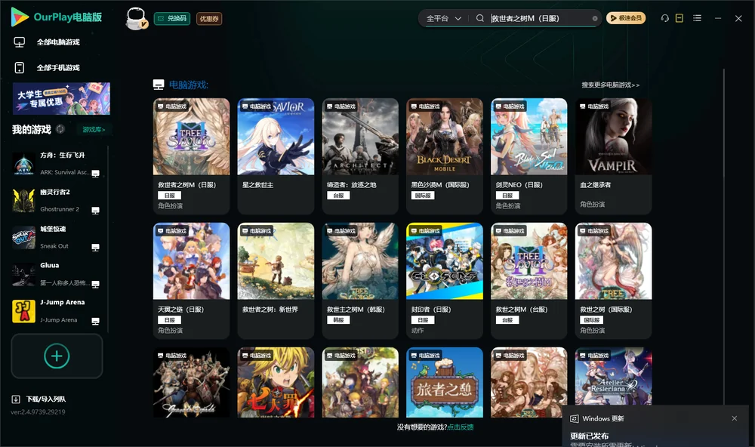Click the PC icon on the J-Jump Arena row
The image size is (755, 447).
(95, 322)
